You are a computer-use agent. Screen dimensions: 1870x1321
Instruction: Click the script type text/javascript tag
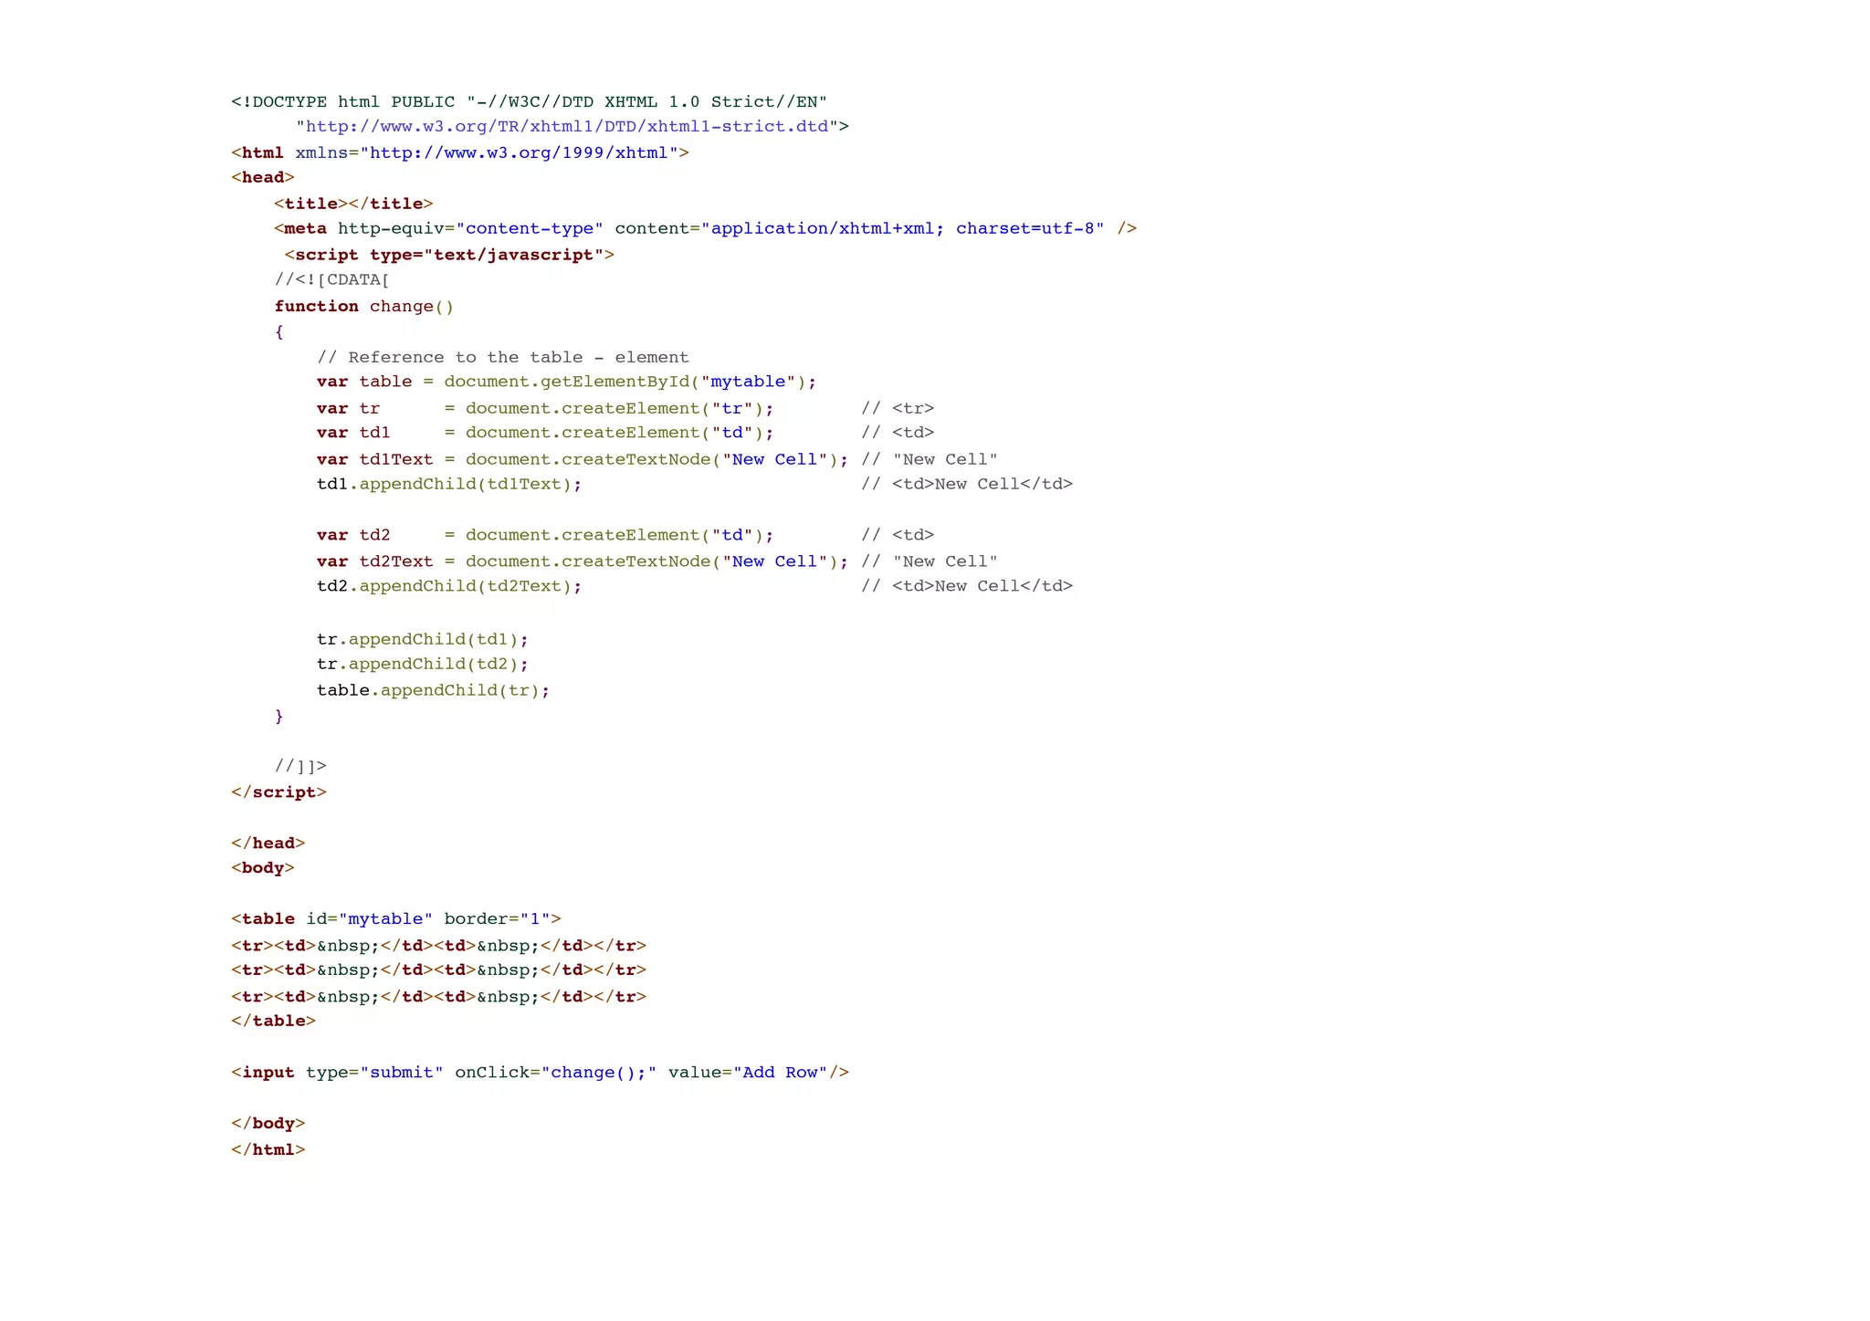click(449, 255)
